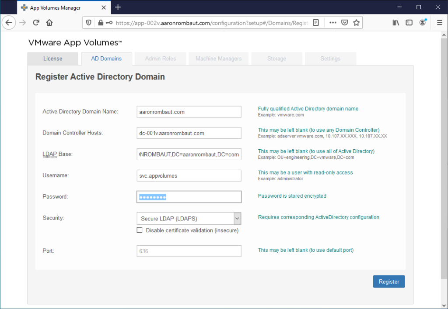
Task: Click the LDAP Base text field
Action: pos(189,154)
